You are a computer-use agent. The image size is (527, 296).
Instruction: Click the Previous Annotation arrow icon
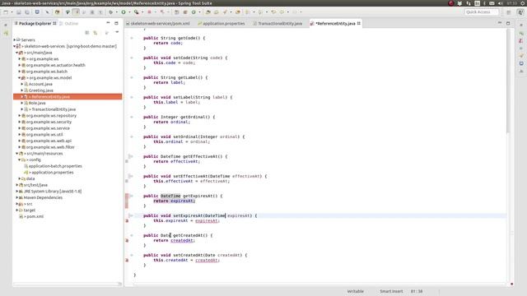point(260,12)
